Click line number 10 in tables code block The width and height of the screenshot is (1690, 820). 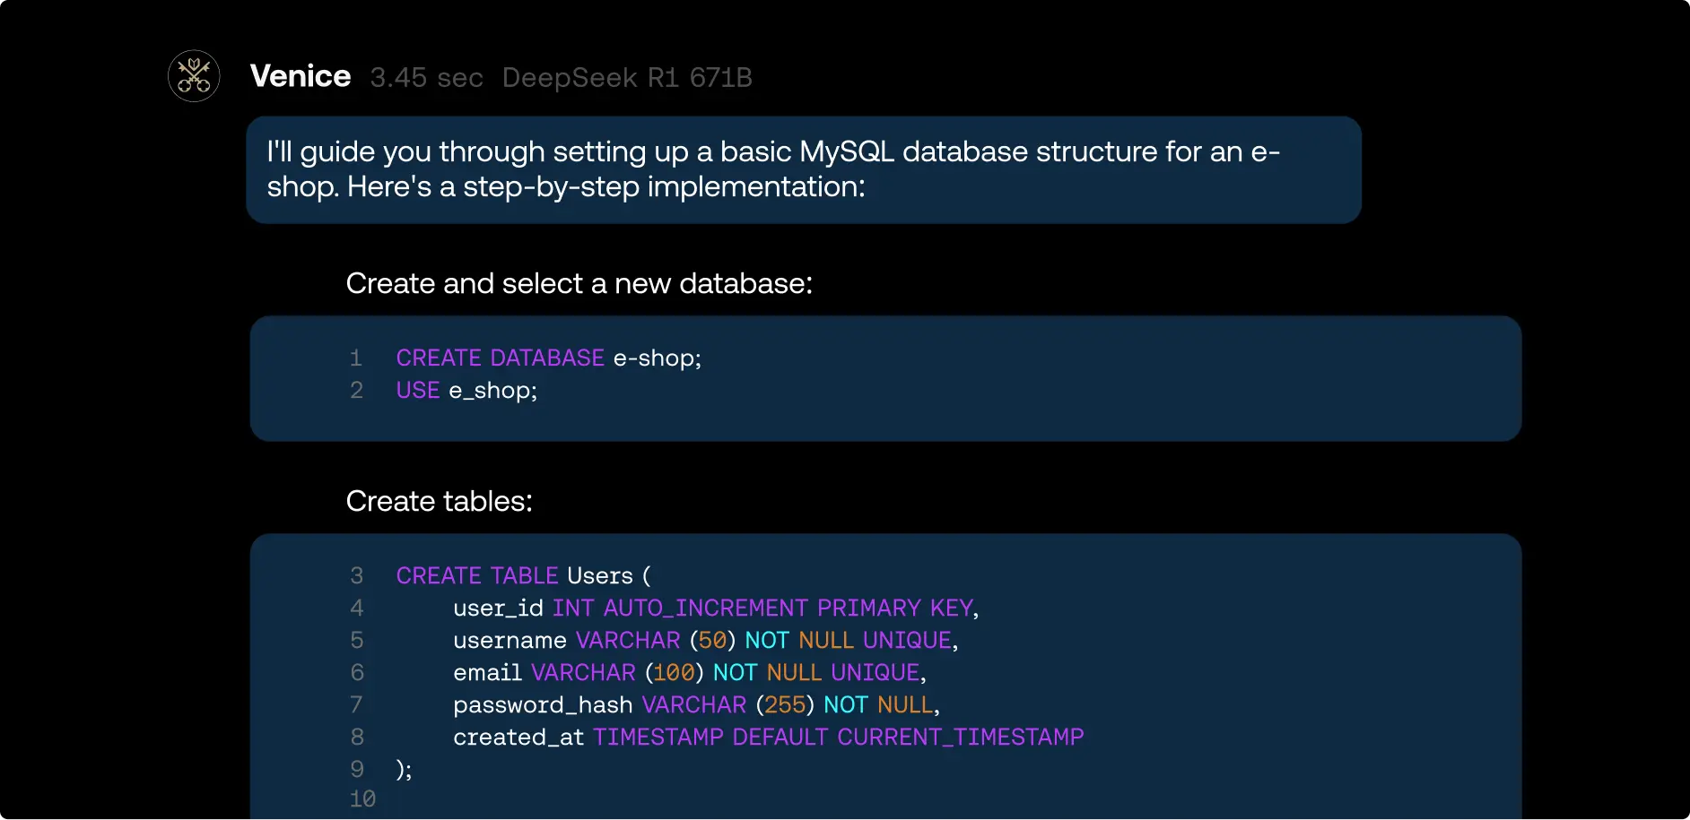[362, 798]
